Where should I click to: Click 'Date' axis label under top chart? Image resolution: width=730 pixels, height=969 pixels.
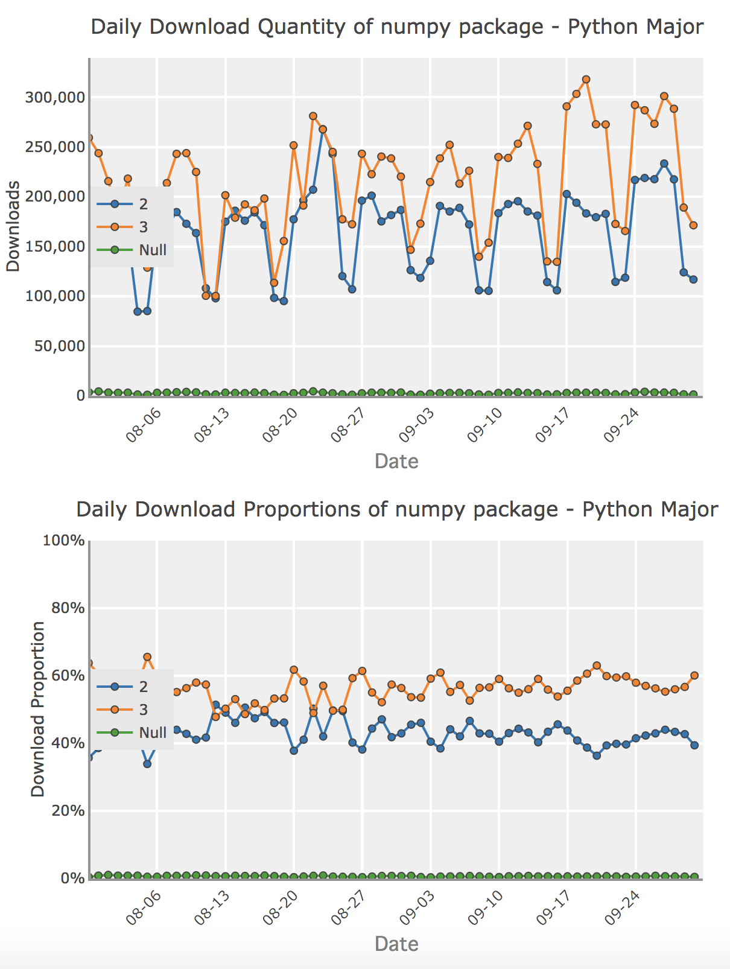click(396, 462)
